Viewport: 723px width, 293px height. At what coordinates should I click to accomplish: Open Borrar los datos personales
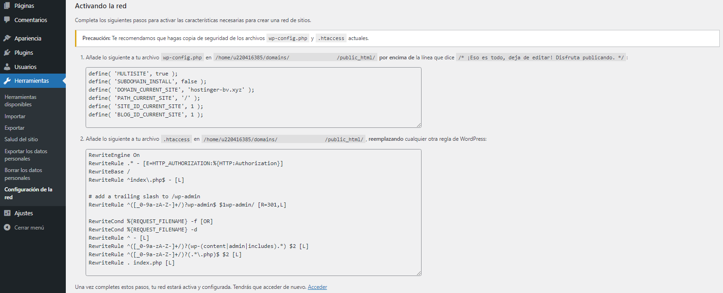23,174
